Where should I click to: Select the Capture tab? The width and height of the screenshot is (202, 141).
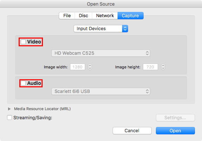(130, 16)
